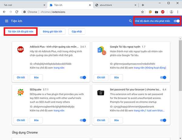Disable Google Tài liệu ngoại tuyến toggle

pos(163,77)
